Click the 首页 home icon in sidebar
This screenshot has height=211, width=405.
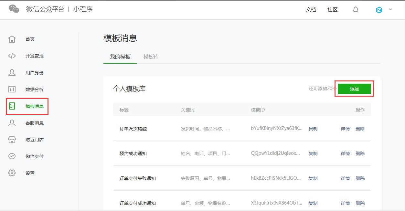pos(12,39)
